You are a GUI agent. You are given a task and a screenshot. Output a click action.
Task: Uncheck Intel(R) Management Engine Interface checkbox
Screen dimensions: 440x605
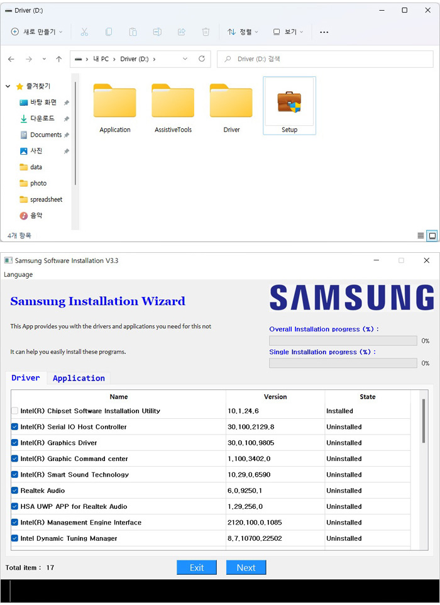tap(14, 523)
